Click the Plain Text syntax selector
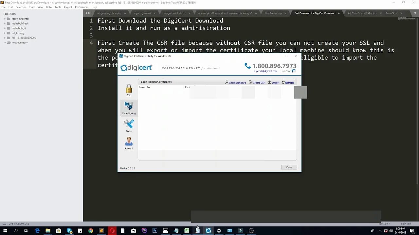The image size is (419, 235). pyautogui.click(x=406, y=224)
